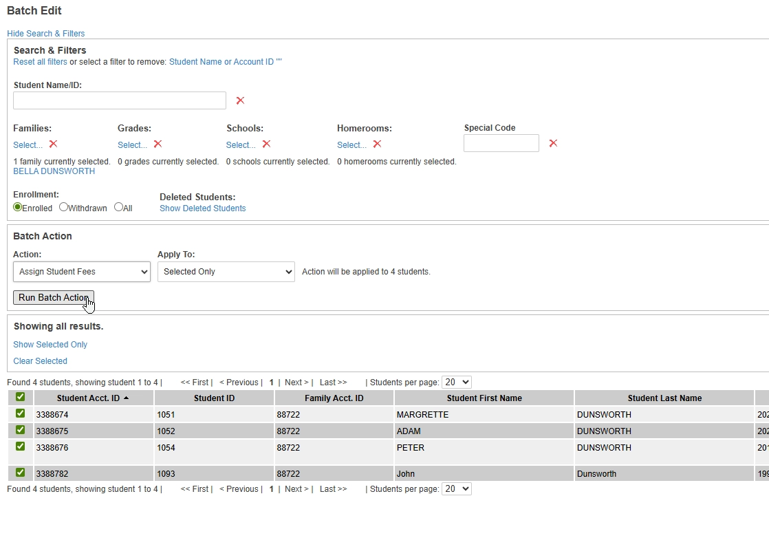Toggle the select-all checkbox in table header
769x538 pixels.
(x=20, y=397)
